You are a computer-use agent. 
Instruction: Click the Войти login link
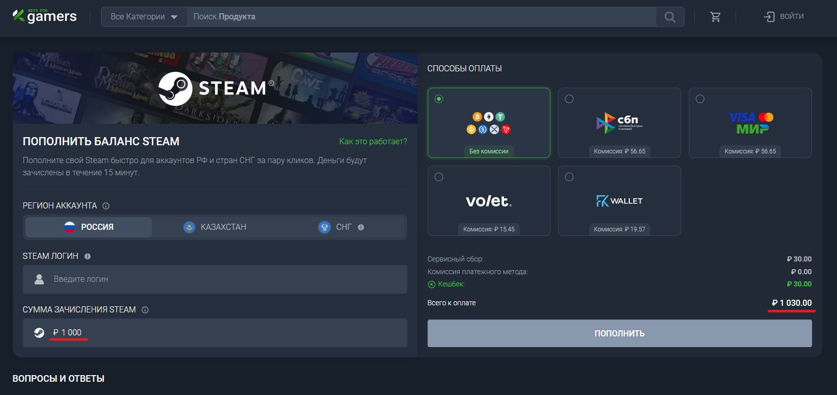792,17
